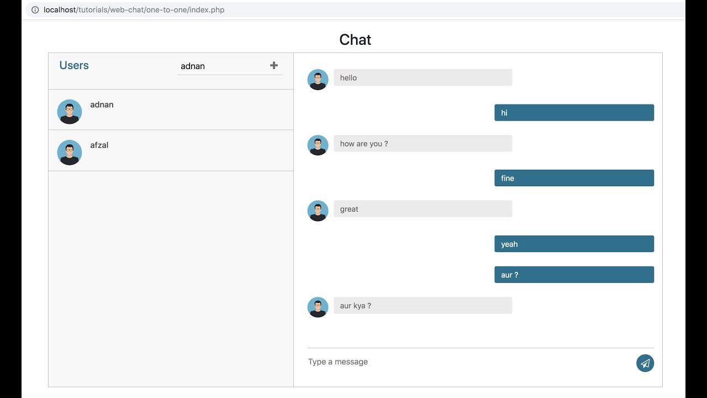The image size is (707, 398).
Task: Send message with paper plane icon
Action: coord(645,363)
